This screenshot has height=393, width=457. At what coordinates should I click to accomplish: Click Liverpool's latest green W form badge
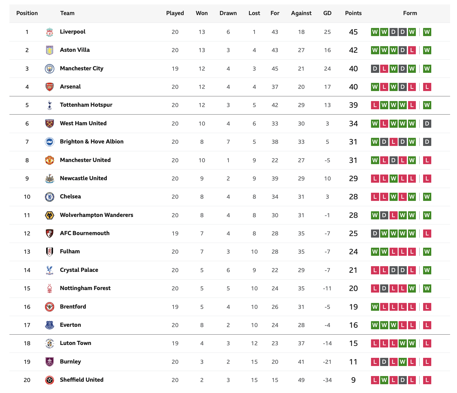point(427,32)
